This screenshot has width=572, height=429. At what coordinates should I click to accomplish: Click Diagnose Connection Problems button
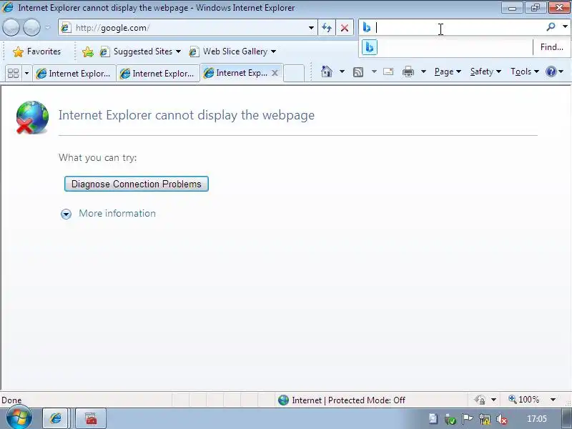tap(137, 184)
